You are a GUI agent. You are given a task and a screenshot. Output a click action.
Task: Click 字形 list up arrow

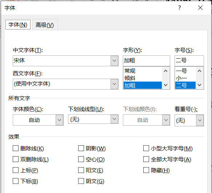[x=165, y=71]
